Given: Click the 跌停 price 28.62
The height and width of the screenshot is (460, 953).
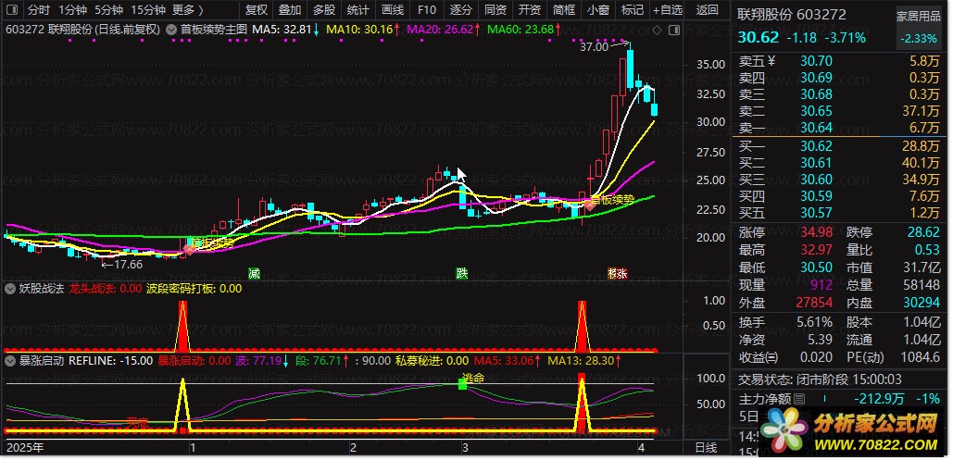Looking at the screenshot, I should pyautogui.click(x=923, y=232).
